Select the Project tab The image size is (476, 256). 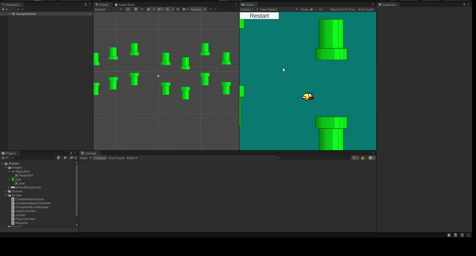click(9, 153)
